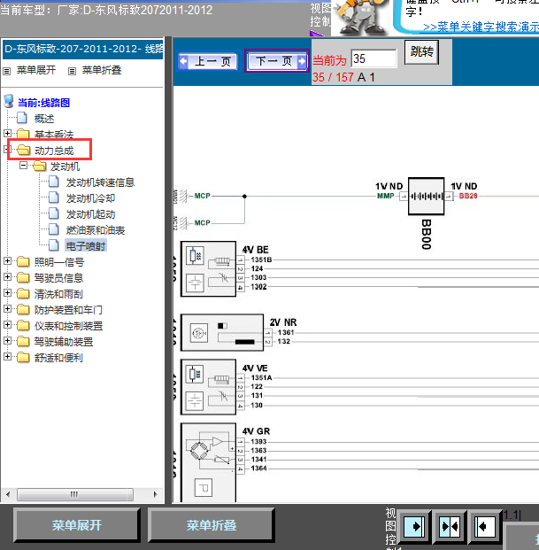Click wire label 1351B in diagram

[x=261, y=260]
